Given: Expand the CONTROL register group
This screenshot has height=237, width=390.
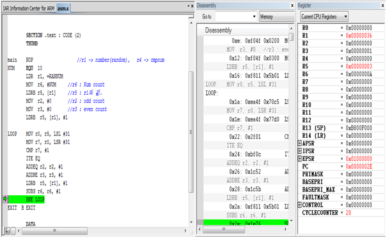Looking at the screenshot, I should coord(300,205).
